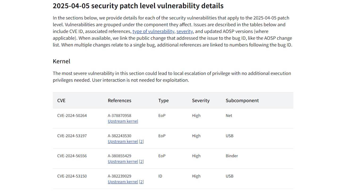The image size is (340, 191).
Task: Click bug ID A-382243530
Action: tap(120, 136)
